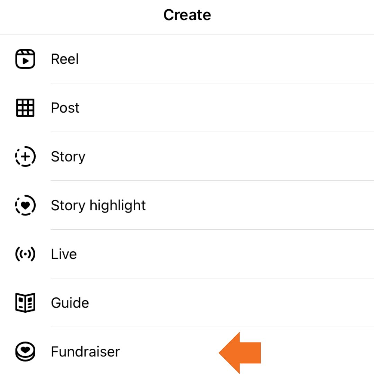374x374 pixels.
Task: Tap the Story highlight heart-circle icon
Action: (x=25, y=205)
